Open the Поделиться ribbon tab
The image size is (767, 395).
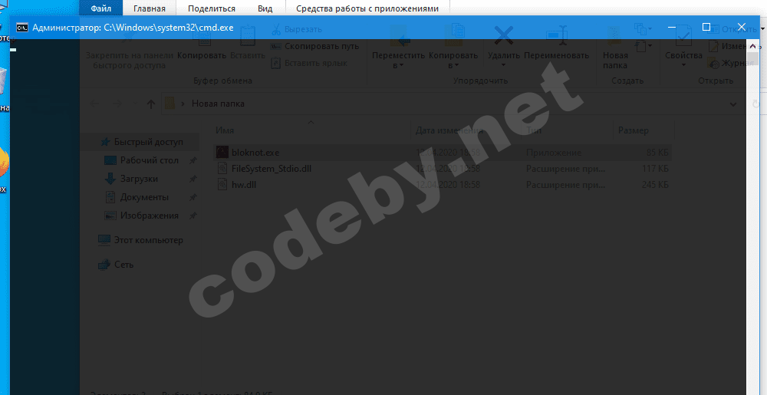coord(212,8)
